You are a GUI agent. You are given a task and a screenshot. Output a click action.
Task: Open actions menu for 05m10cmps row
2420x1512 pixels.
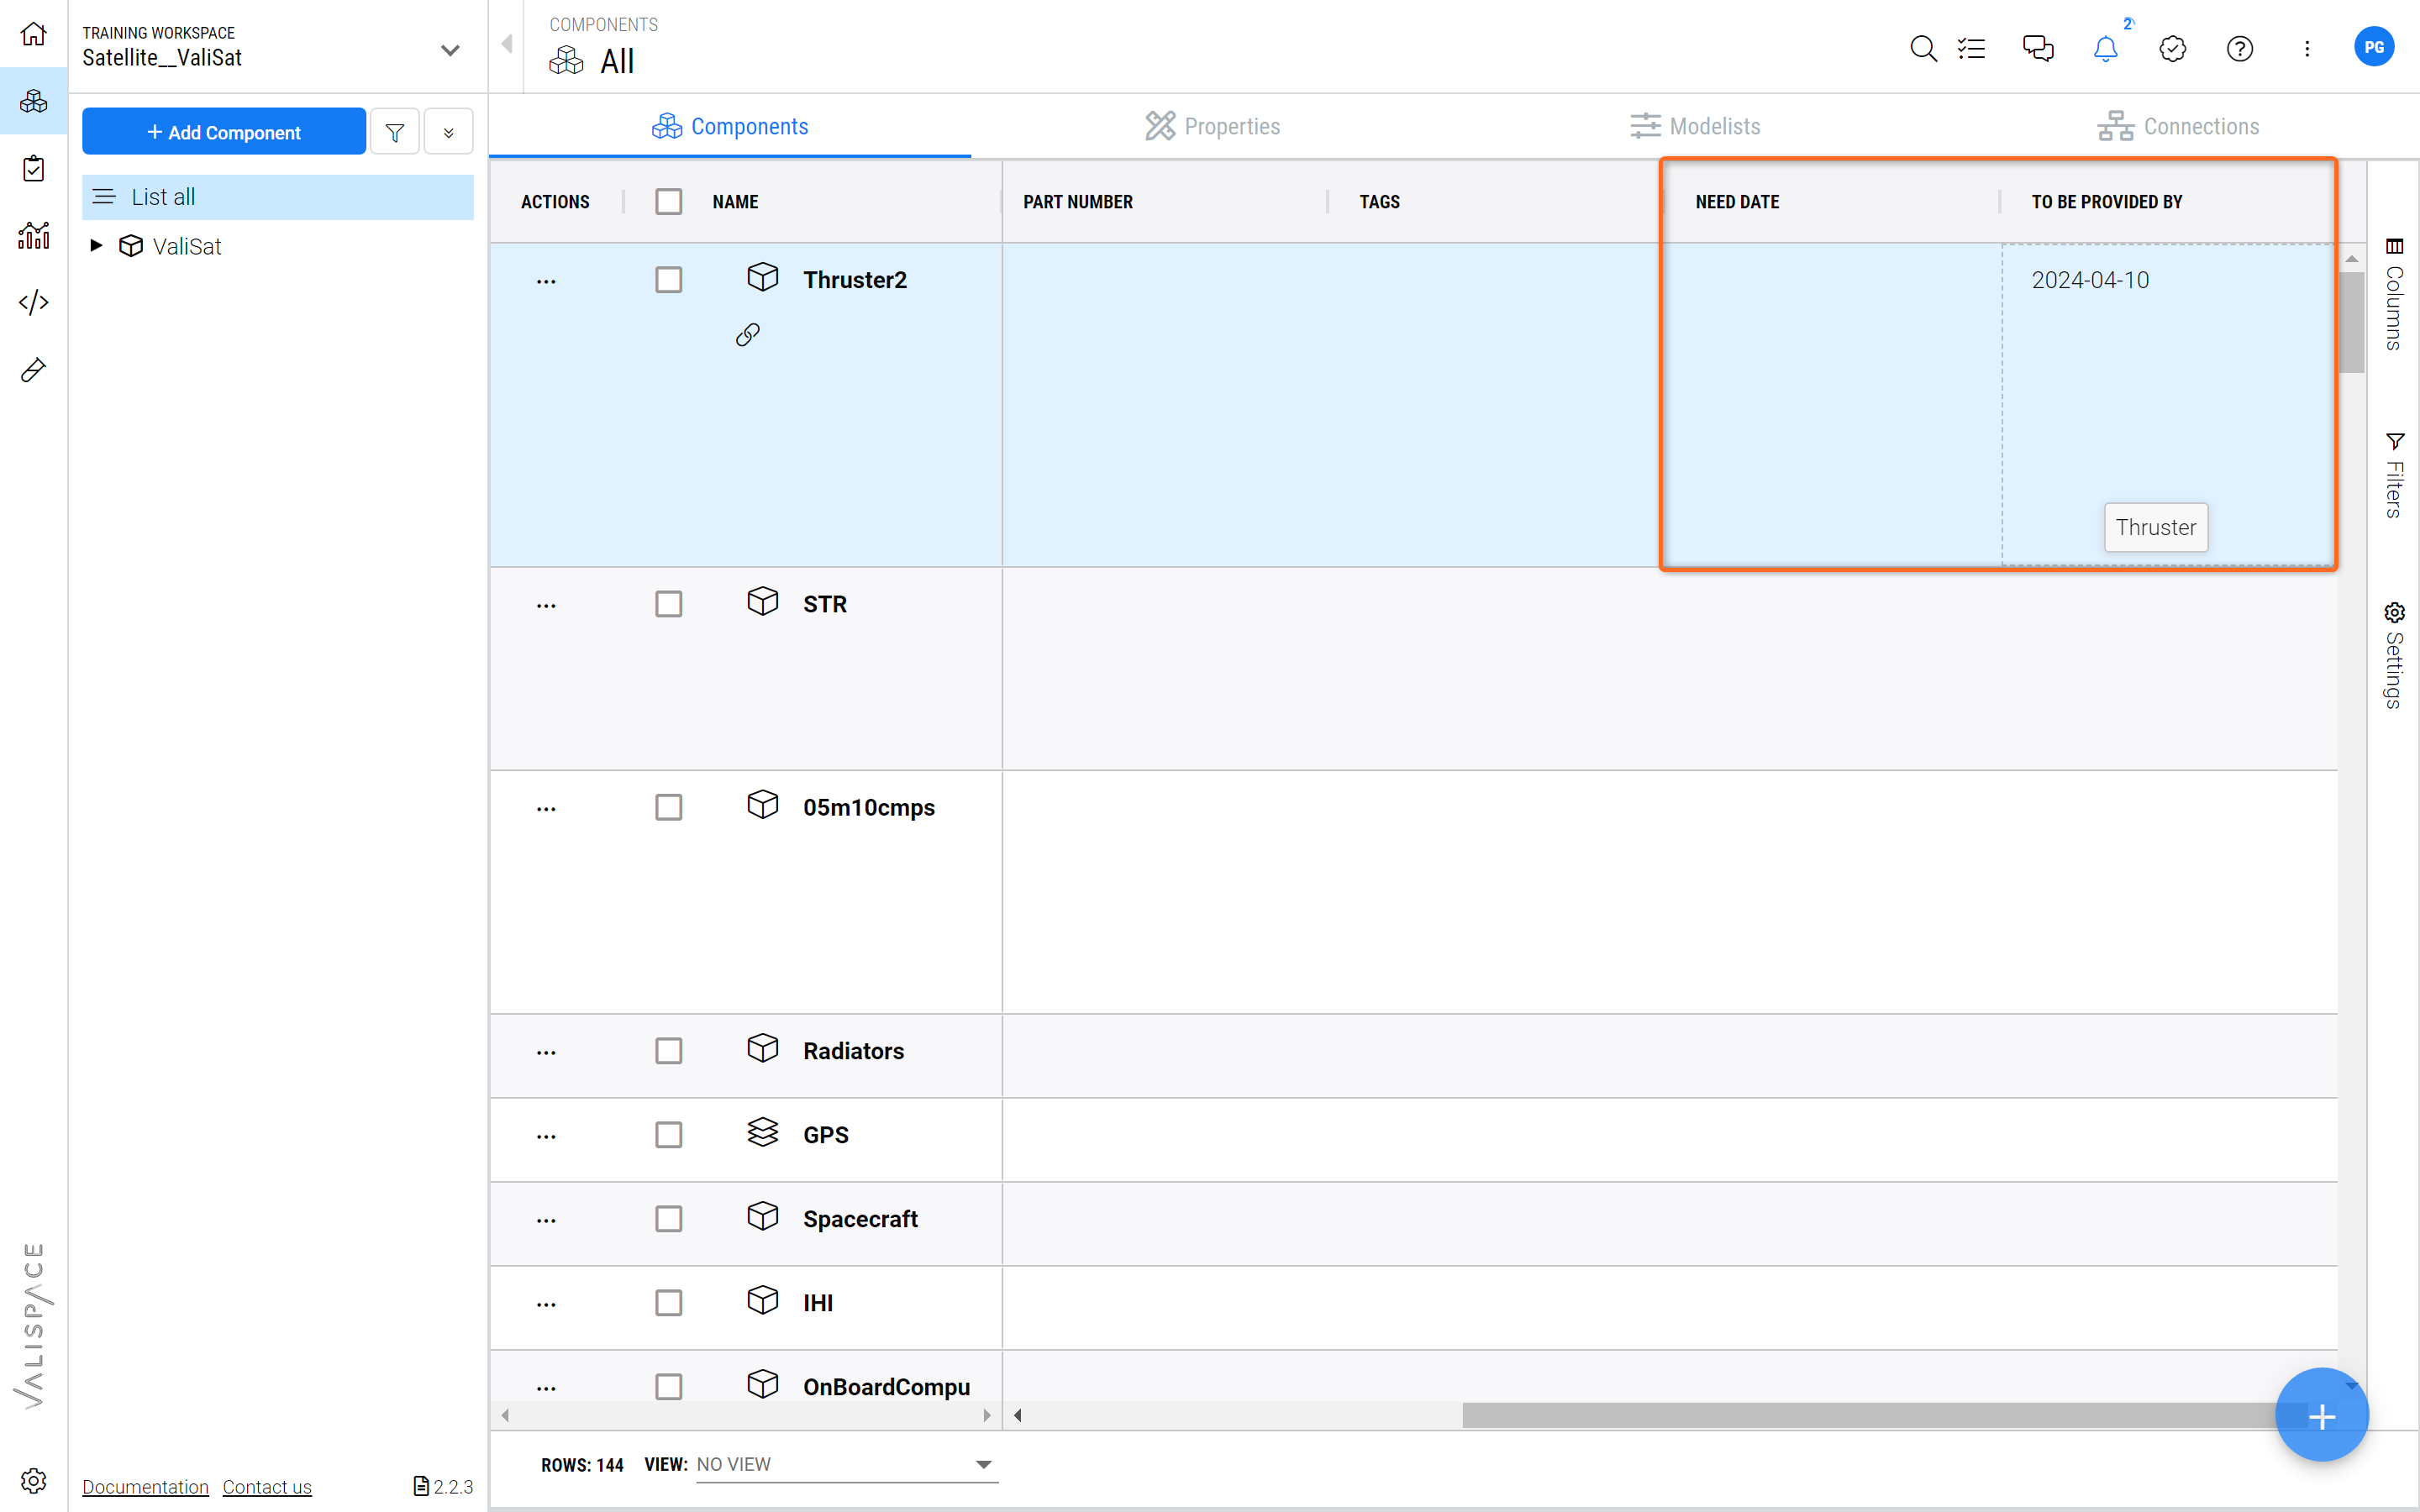coord(546,808)
